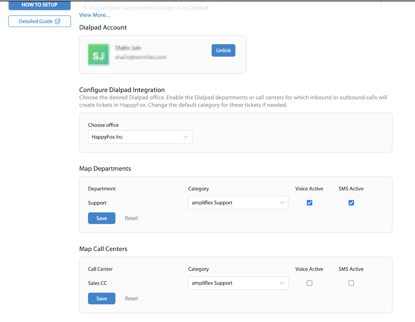Click chevron of Support department category select

coord(281,203)
